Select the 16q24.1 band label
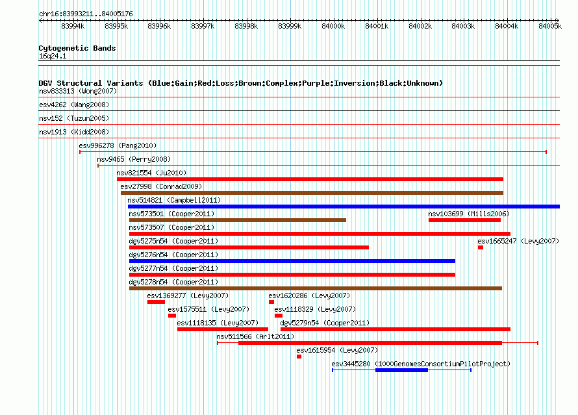The width and height of the screenshot is (578, 415). [x=53, y=56]
